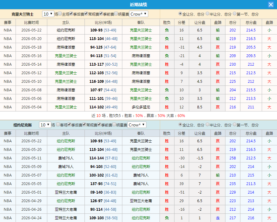Screen dimensions: 277x222
Task: Click handicap -1.5 in the 2026-05-11 row
Action: [200, 158]
